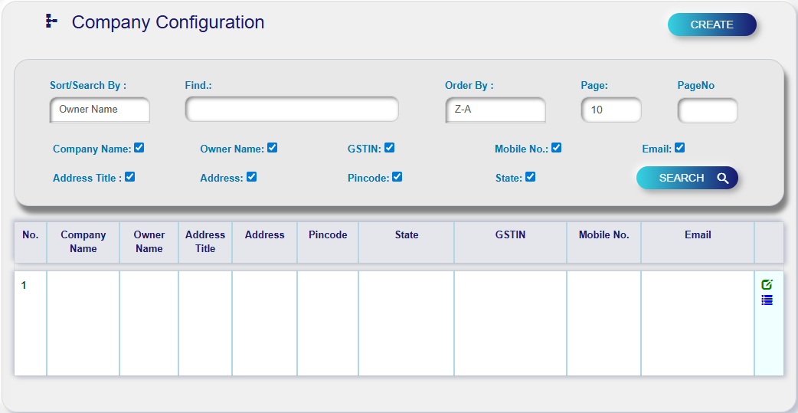Click the magnifier icon on Search button
Viewport: 798px width, 413px height.
(722, 178)
